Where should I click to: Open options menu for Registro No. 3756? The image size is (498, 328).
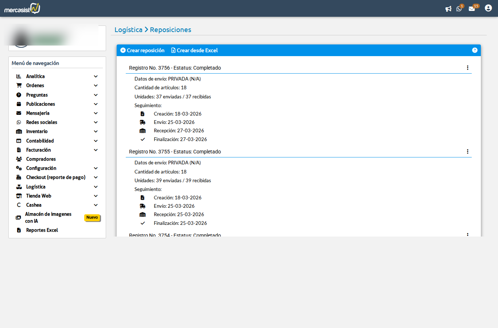click(x=467, y=68)
